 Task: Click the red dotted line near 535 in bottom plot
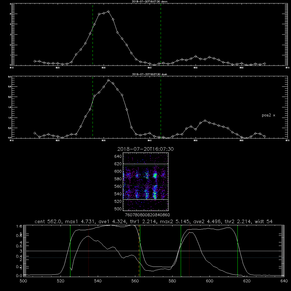click(89, 251)
